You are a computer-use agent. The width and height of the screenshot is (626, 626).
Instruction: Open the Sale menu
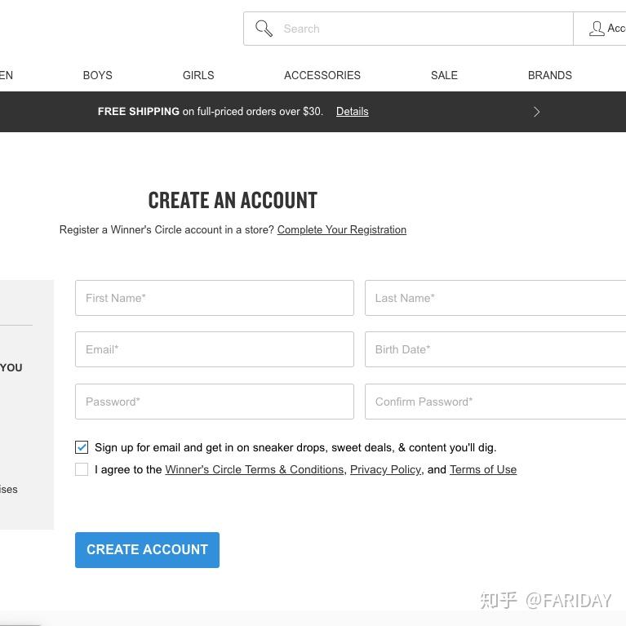(444, 75)
